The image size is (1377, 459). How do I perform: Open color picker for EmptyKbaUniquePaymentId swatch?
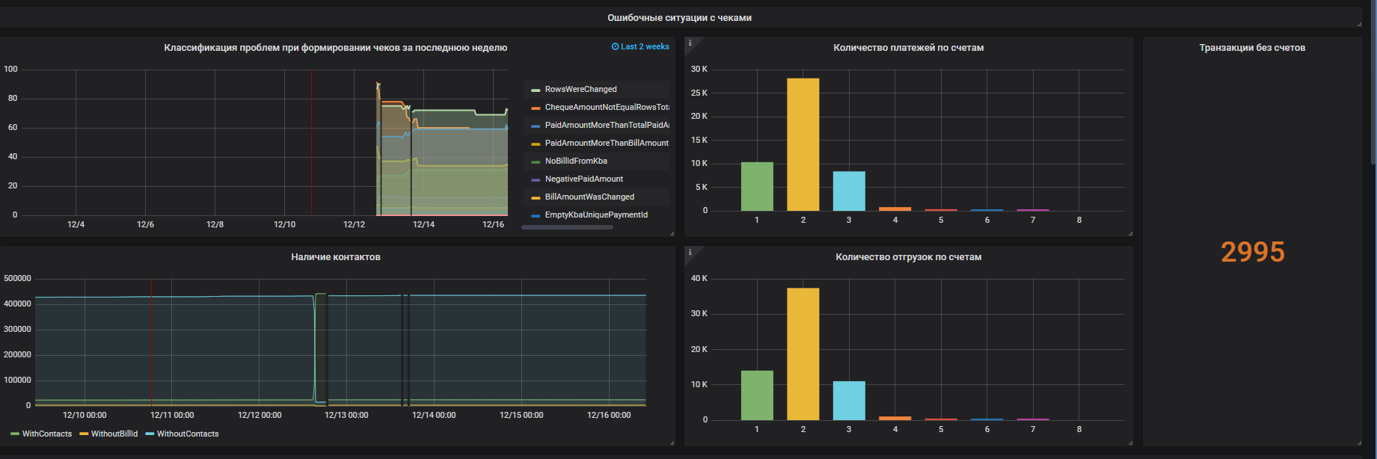coord(536,215)
